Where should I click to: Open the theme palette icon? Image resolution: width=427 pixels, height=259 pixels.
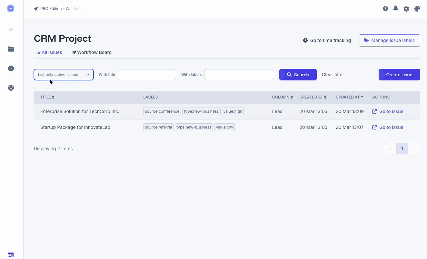[x=417, y=9]
